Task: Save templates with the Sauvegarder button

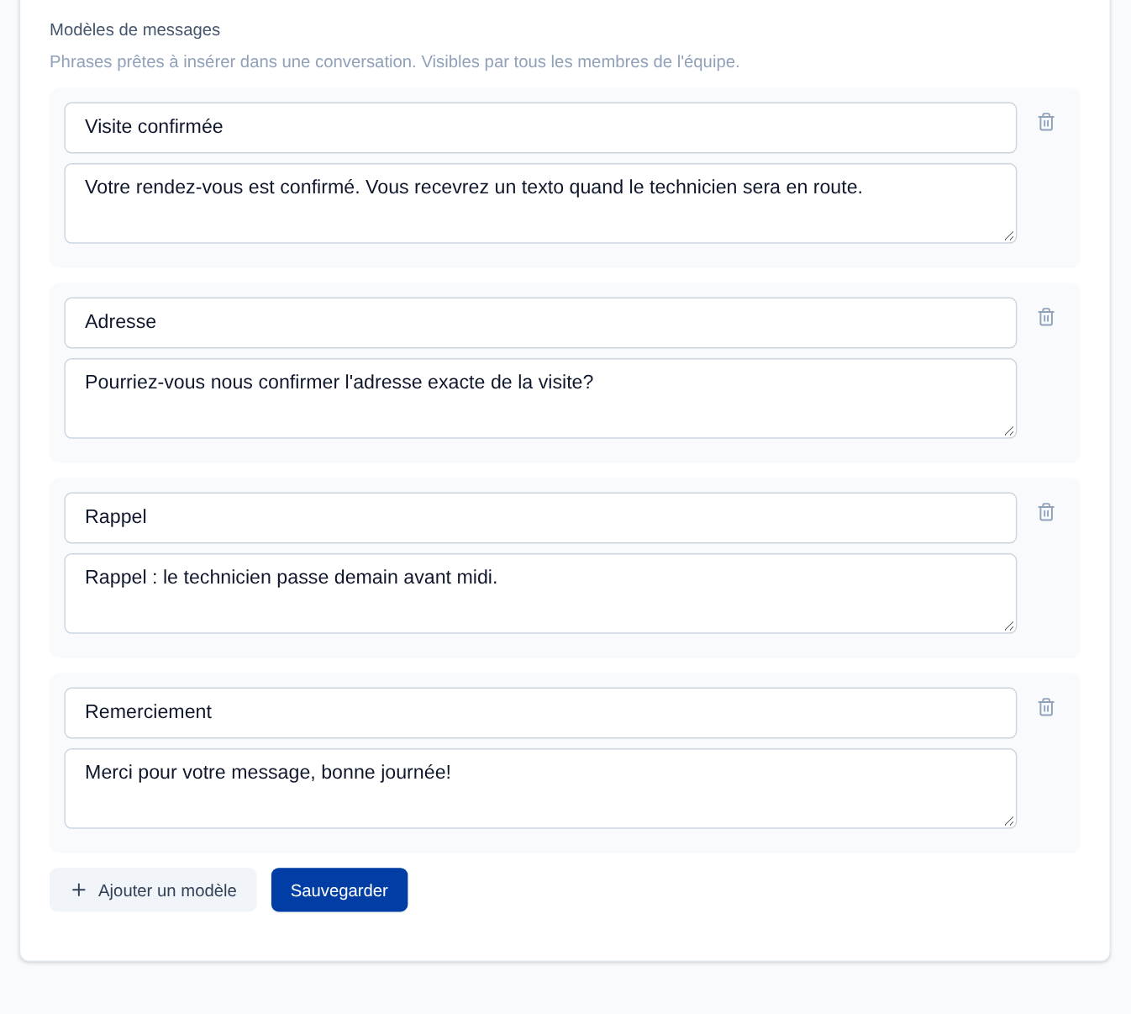Action: click(x=339, y=890)
